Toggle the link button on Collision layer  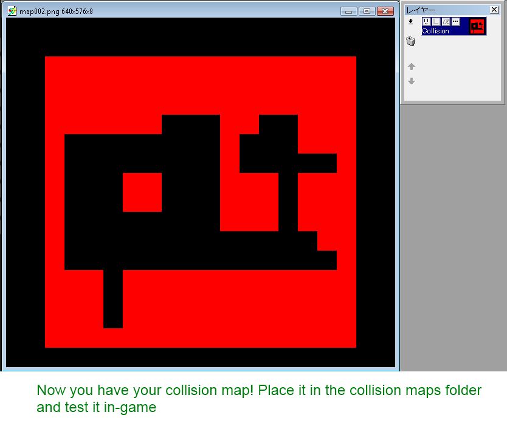click(x=446, y=22)
